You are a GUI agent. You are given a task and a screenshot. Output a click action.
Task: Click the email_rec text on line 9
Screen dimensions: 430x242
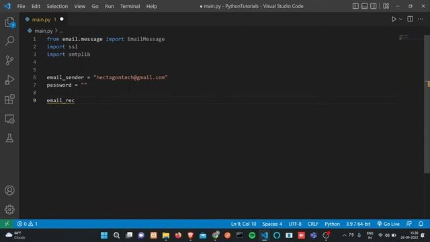pos(60,100)
